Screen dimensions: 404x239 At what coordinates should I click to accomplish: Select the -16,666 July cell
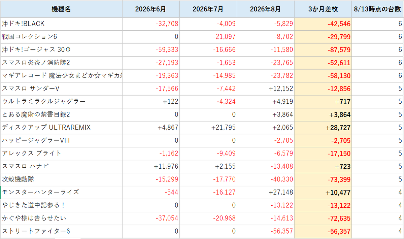(208, 50)
